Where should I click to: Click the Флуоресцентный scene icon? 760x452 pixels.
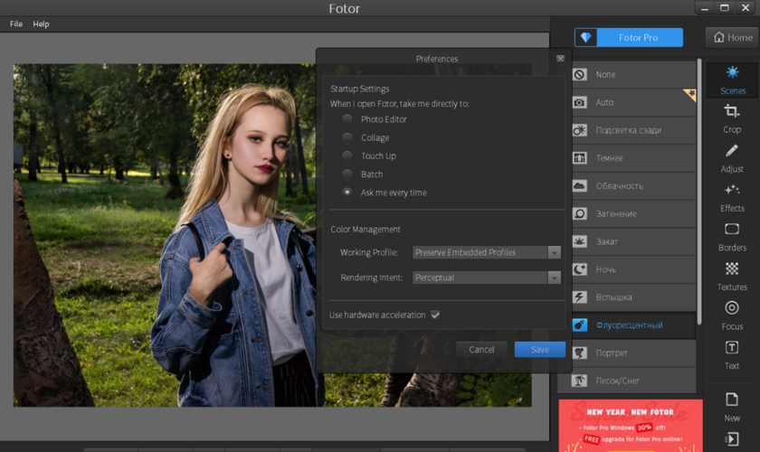[x=580, y=325]
